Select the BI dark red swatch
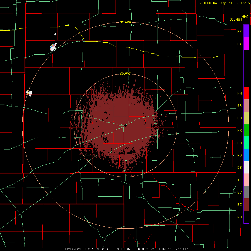The image size is (251, 251). click(x=246, y=205)
